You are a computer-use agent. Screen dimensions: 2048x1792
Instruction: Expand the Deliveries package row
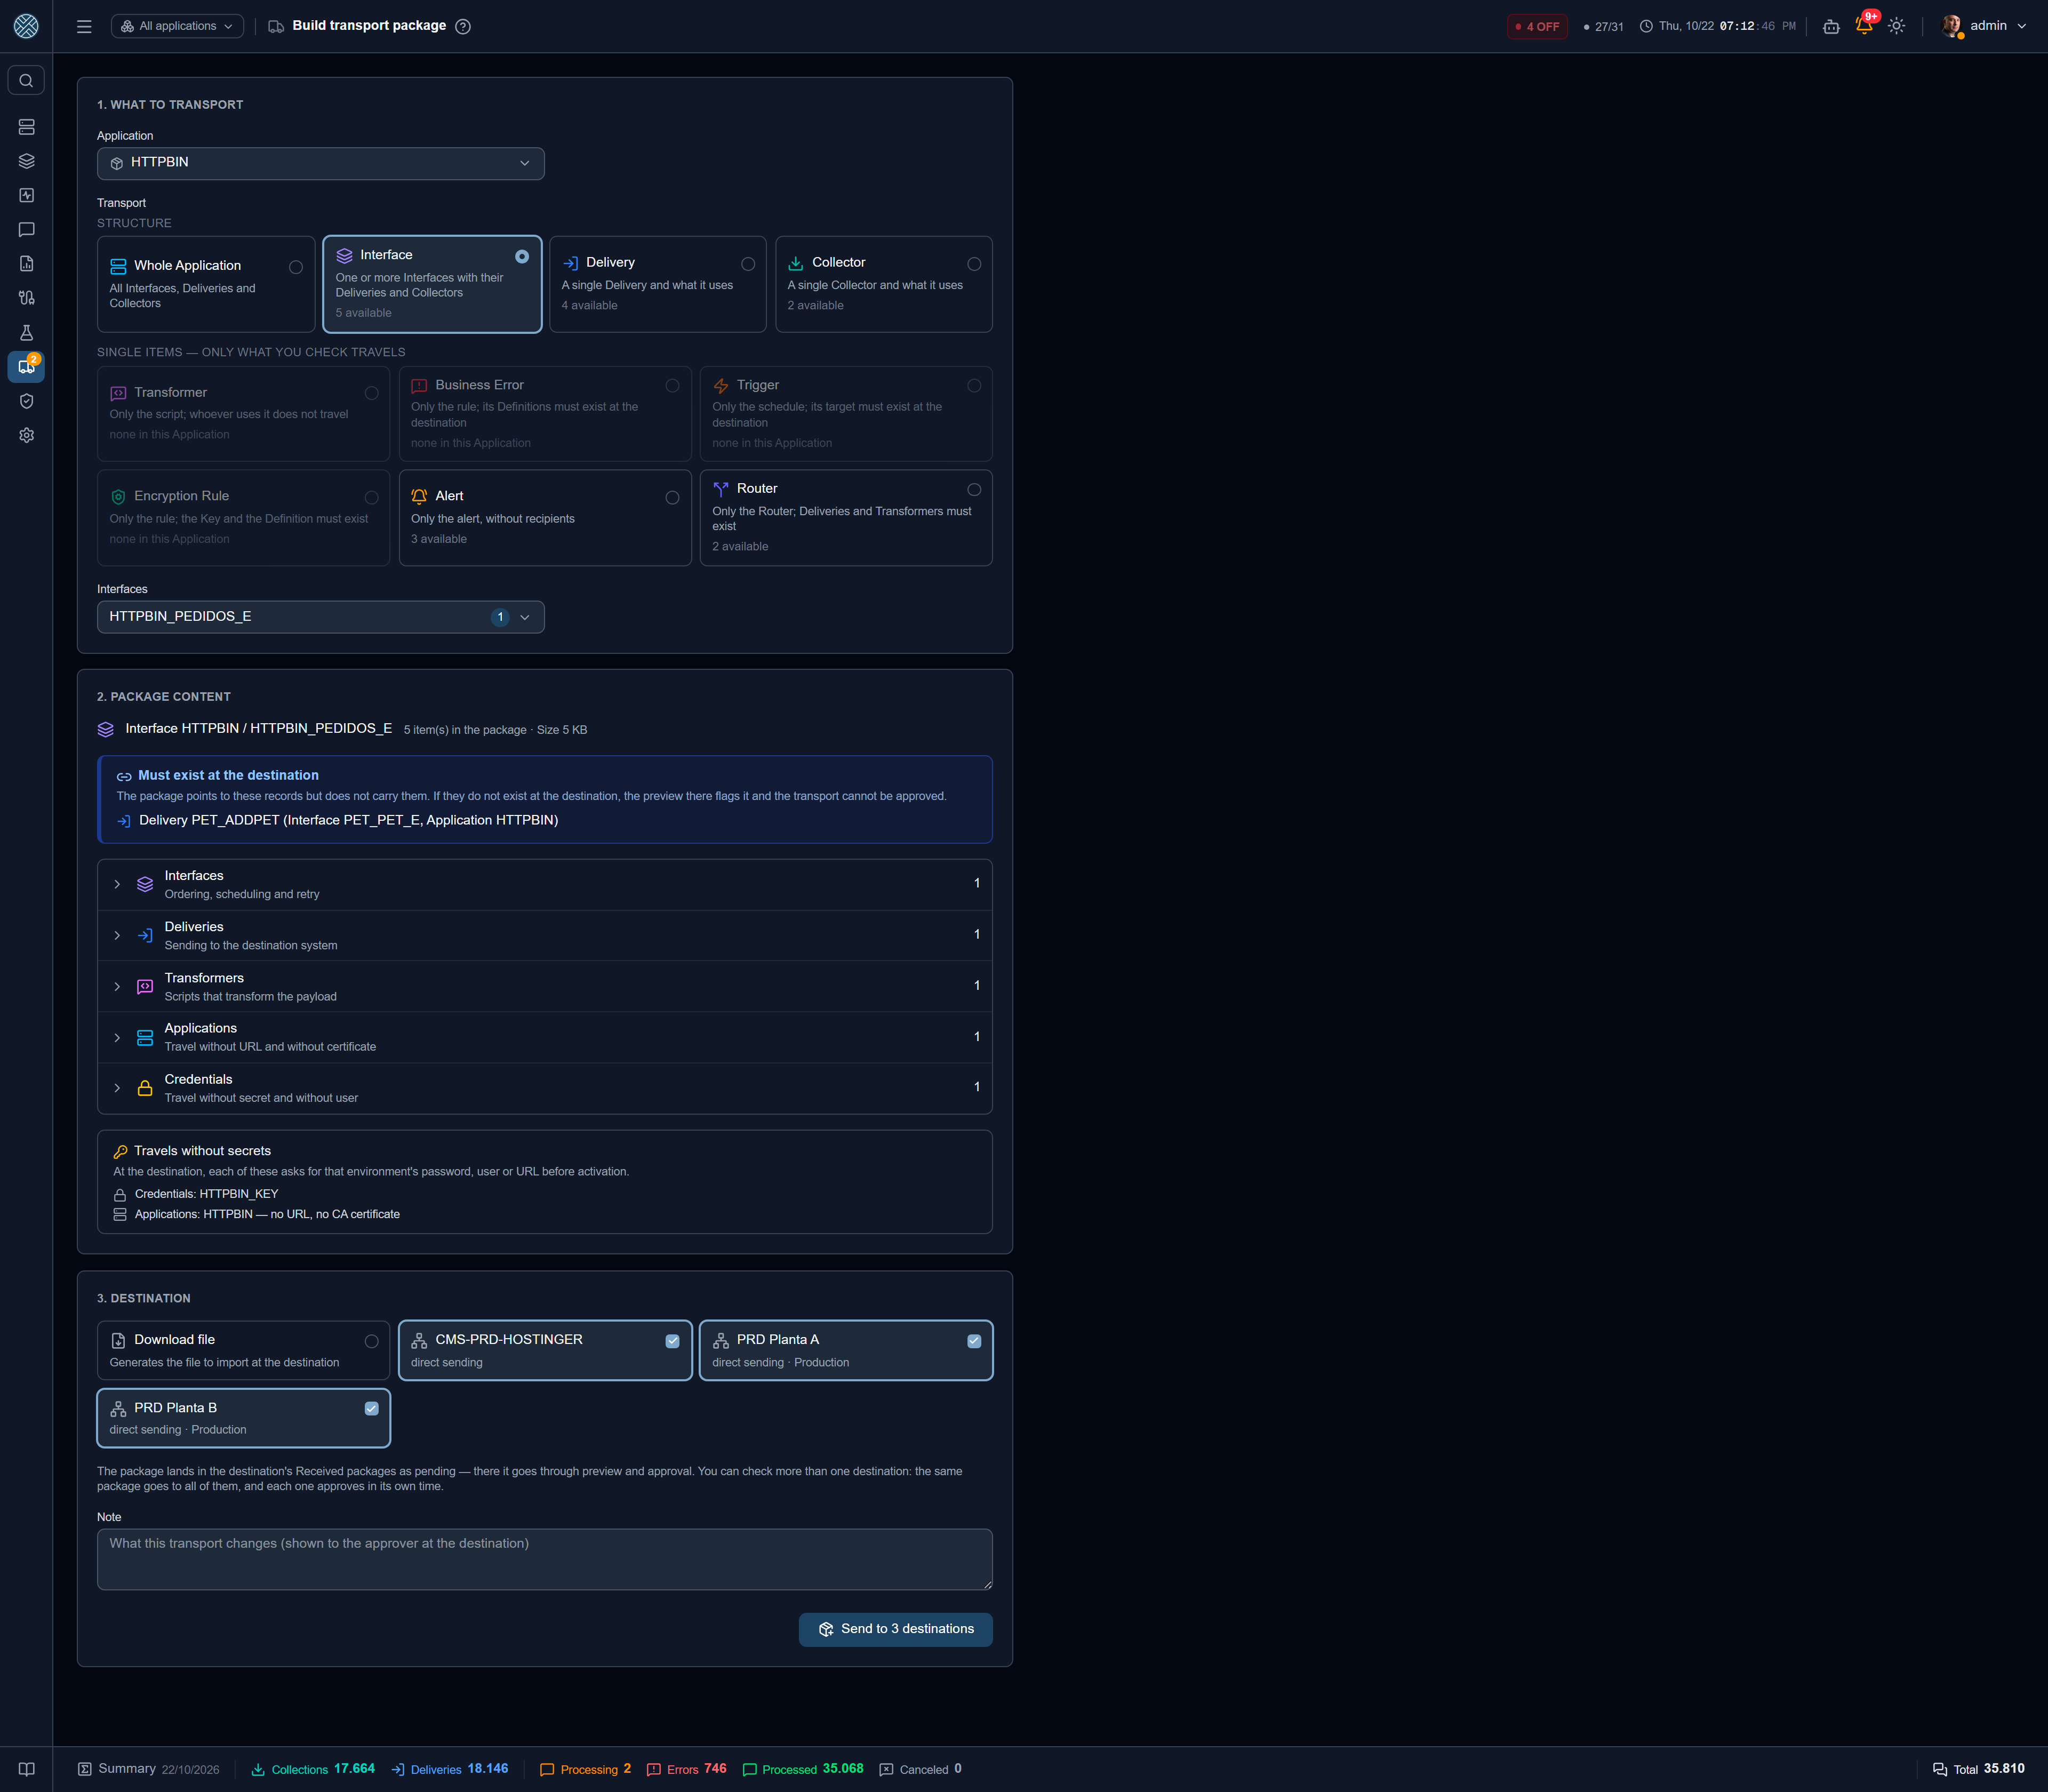click(x=544, y=935)
